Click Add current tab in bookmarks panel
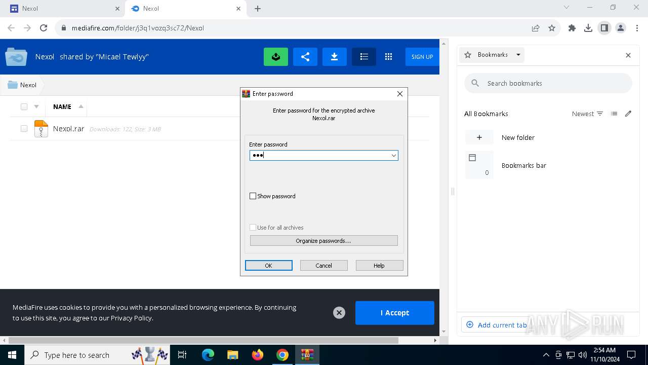The image size is (648, 365). point(497,325)
